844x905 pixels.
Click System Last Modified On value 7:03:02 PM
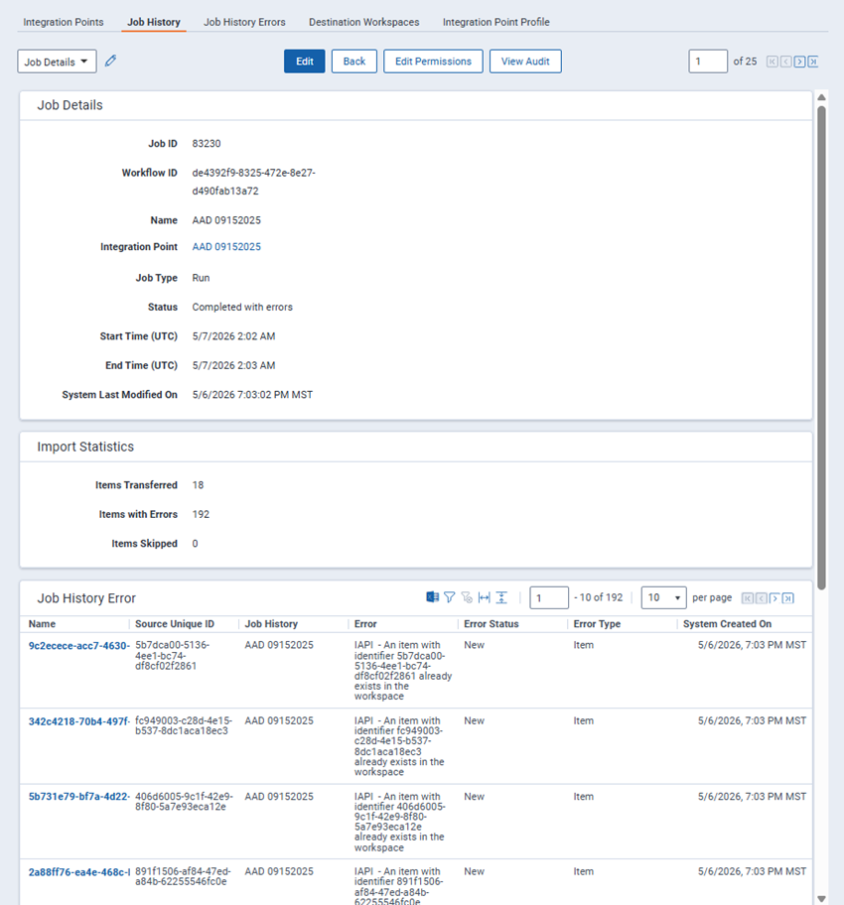252,395
